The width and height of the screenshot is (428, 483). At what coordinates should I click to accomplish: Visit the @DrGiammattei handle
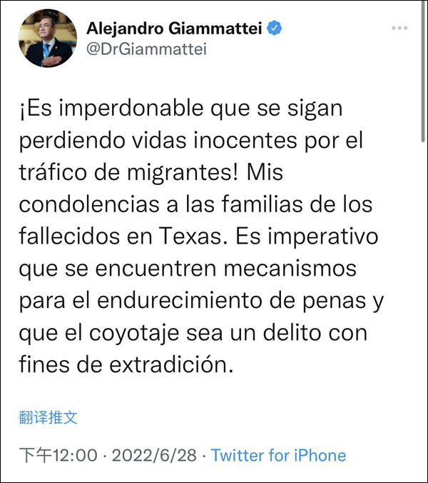click(x=146, y=49)
